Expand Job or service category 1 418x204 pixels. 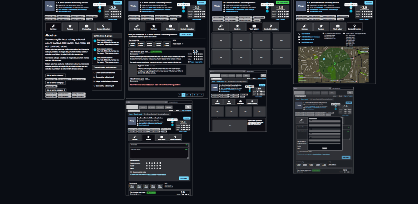55,75
